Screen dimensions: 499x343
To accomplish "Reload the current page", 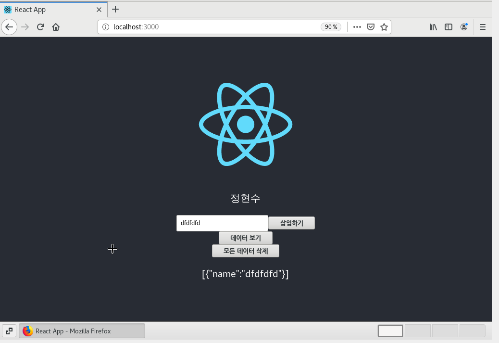I will [40, 27].
